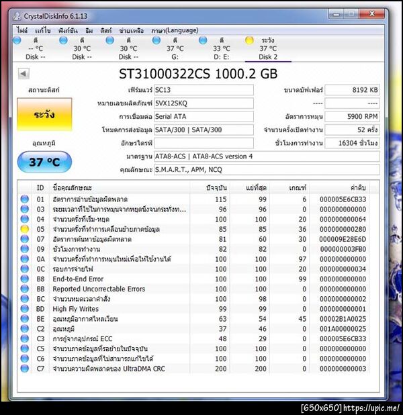Click blue status icon of attribute C6
The width and height of the screenshot is (403, 415).
(25, 359)
